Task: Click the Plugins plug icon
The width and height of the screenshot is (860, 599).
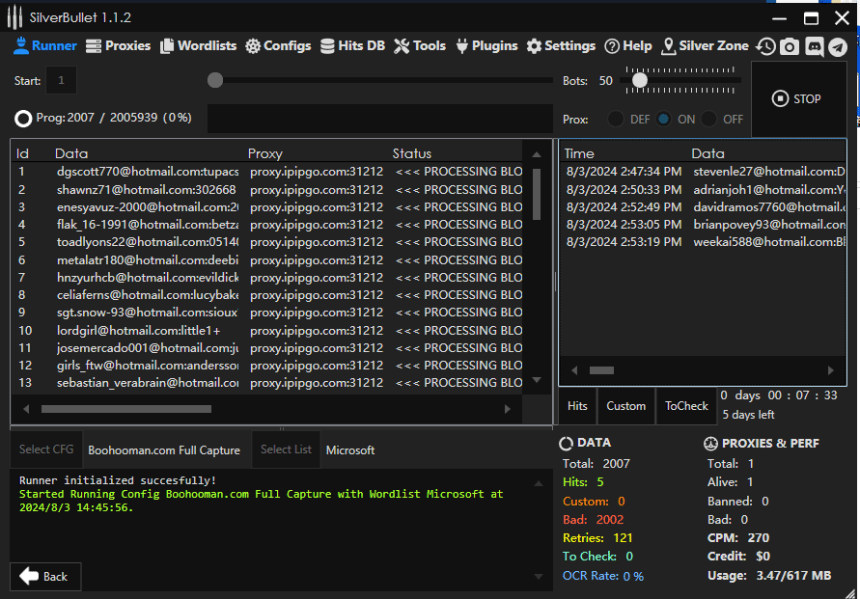Action: pos(461,46)
